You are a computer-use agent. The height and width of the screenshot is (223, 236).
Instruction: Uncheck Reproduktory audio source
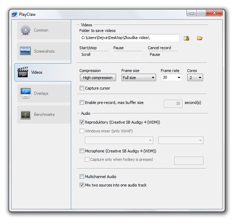82,122
